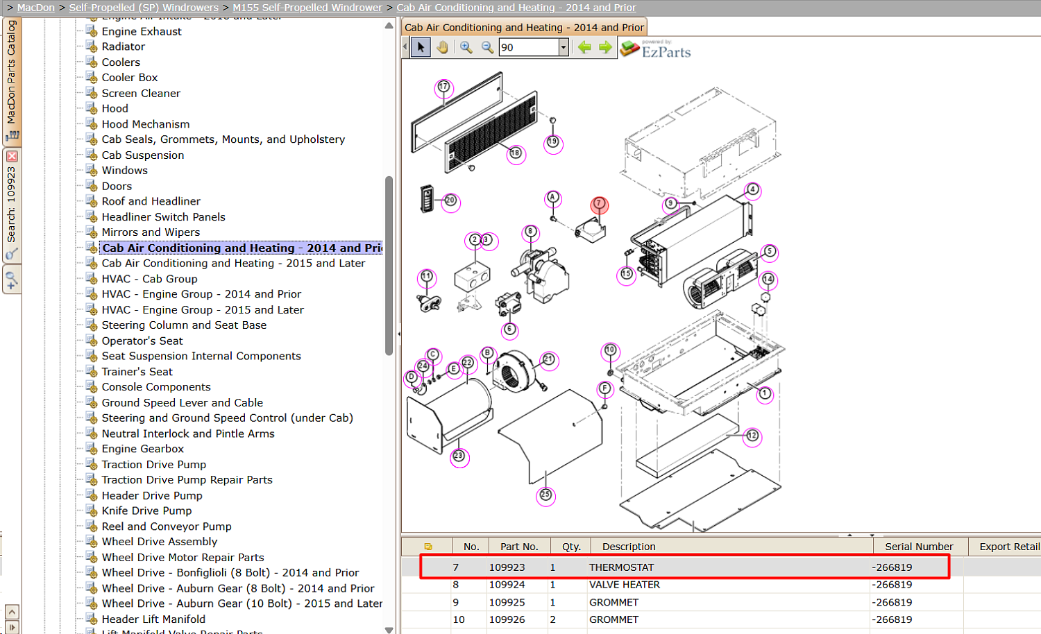Click the Mirrors and Wipers page icon
1041x634 pixels.
click(92, 232)
